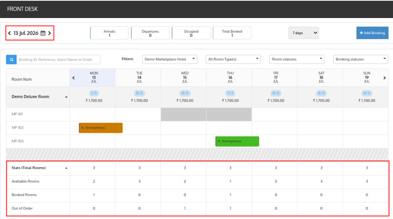Image resolution: width=393 pixels, height=219 pixels.
Task: Shift calendar grid to later days arrow
Action: (385, 78)
